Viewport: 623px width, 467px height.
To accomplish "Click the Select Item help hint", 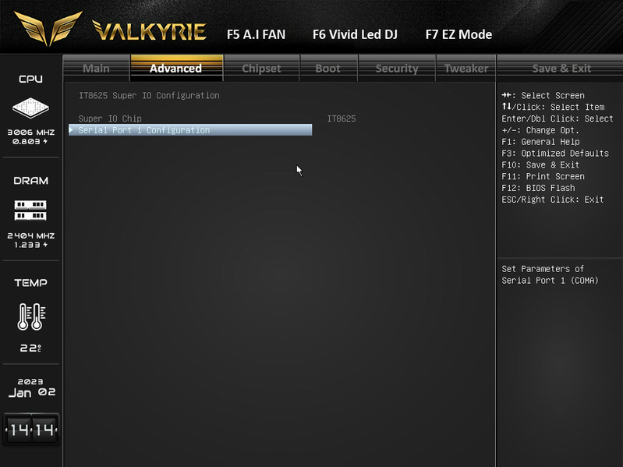I will click(x=553, y=107).
